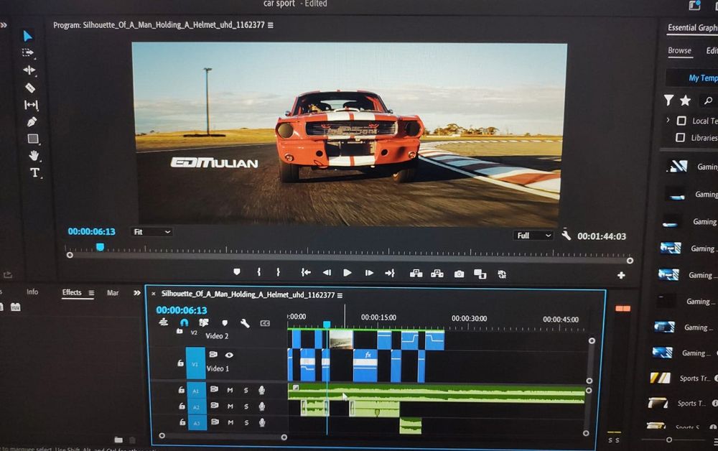The width and height of the screenshot is (718, 451).
Task: Select the Razor tool in the toolbar
Action: (29, 88)
